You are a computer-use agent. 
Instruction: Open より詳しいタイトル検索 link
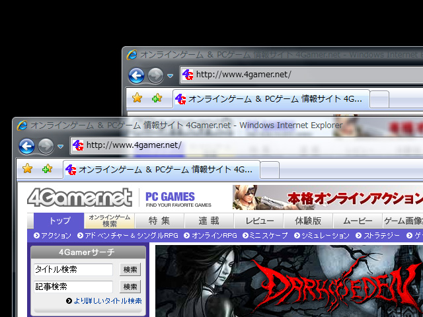[108, 301]
